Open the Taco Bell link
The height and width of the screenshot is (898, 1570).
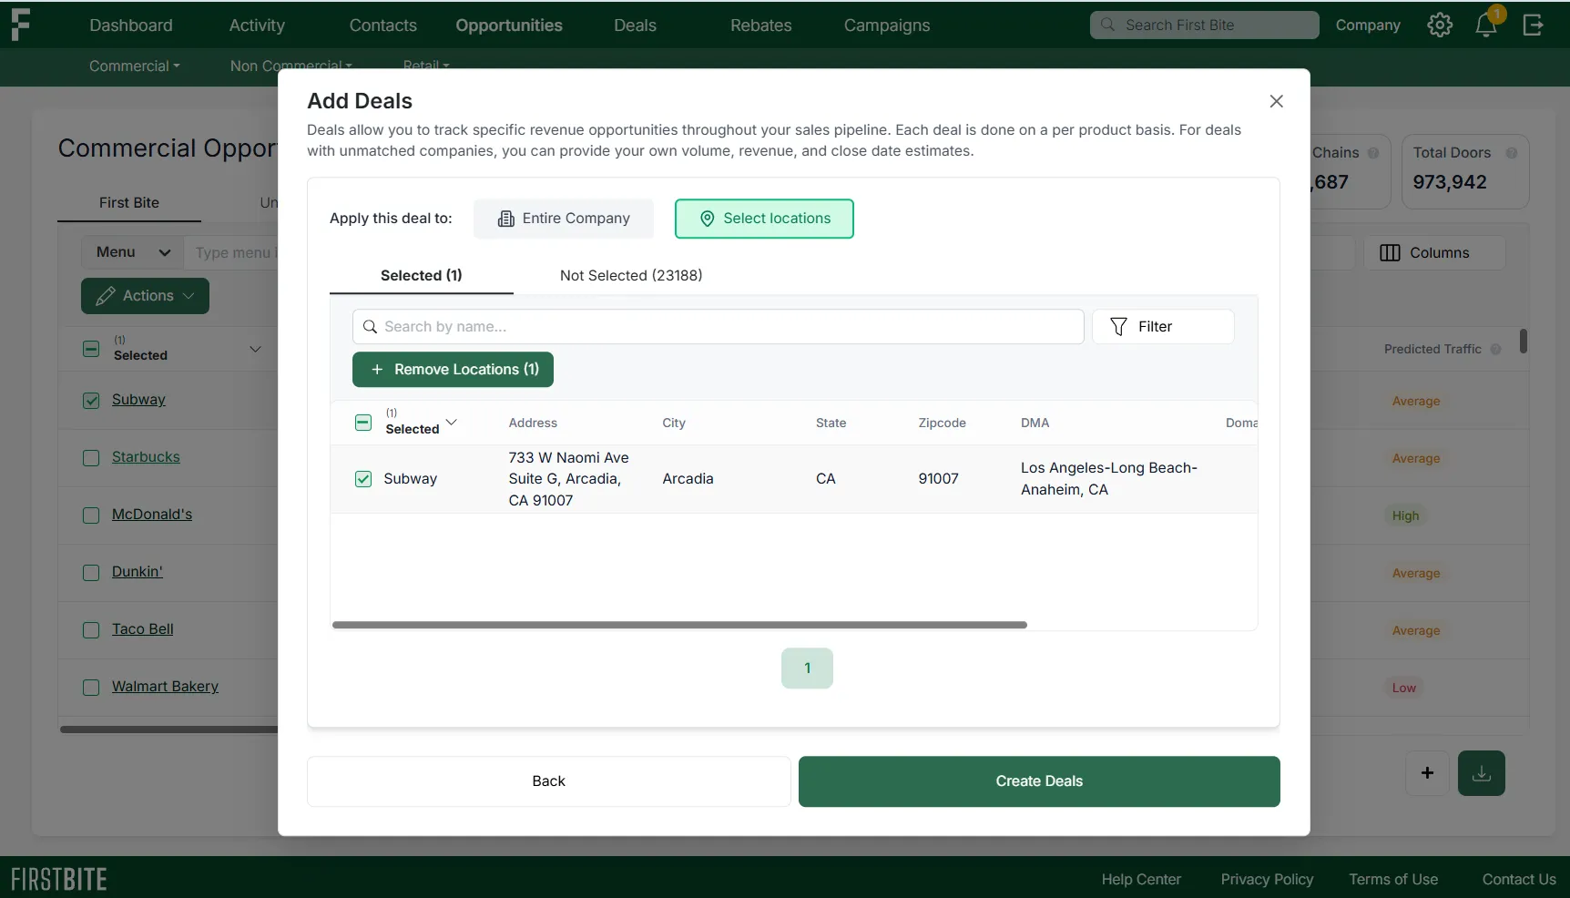point(143,629)
